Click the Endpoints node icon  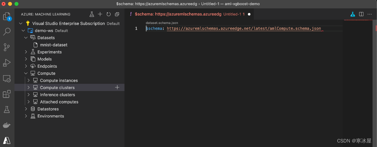pyautogui.click(x=33, y=66)
